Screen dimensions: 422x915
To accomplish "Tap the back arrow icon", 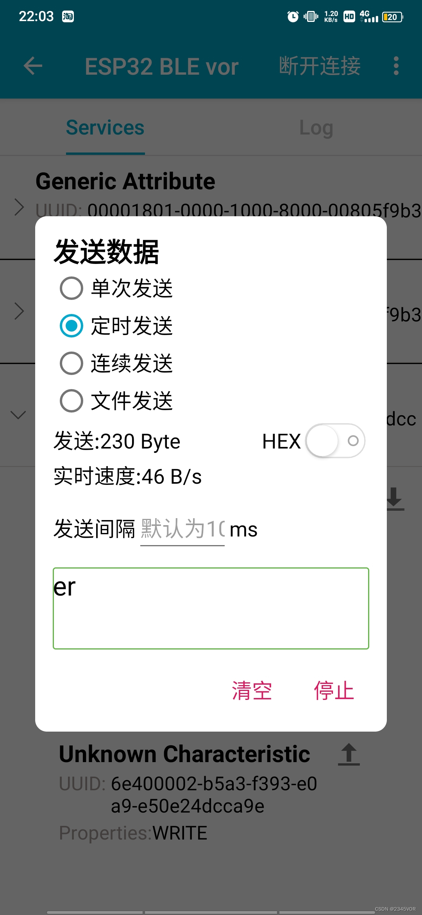I will tap(33, 66).
